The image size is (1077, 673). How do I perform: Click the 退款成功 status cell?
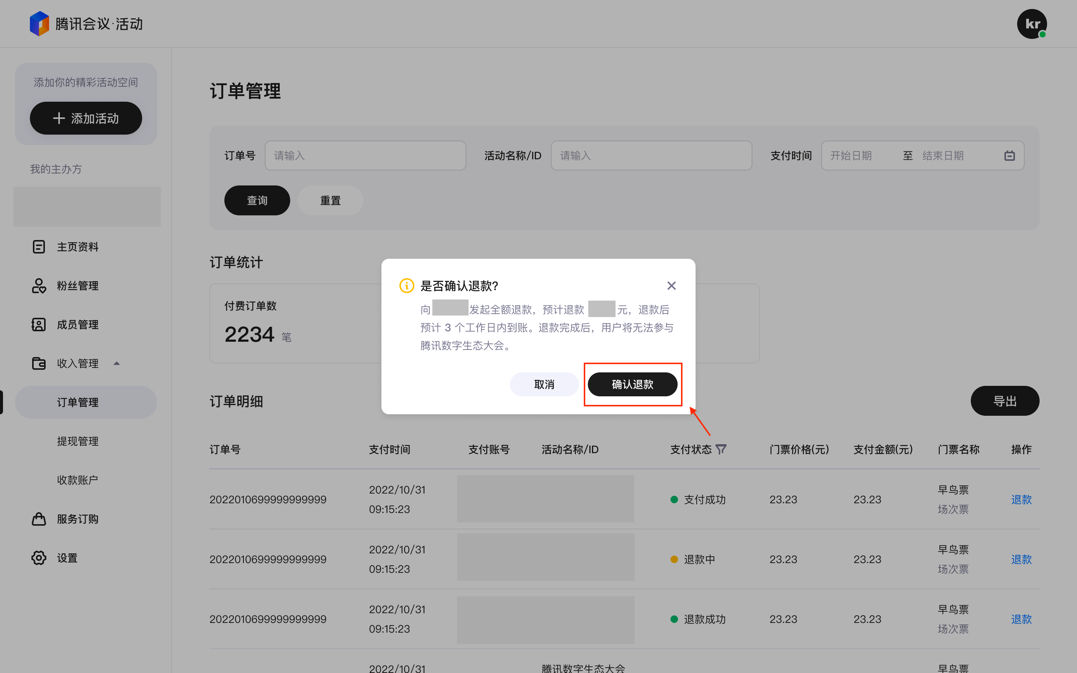click(698, 619)
